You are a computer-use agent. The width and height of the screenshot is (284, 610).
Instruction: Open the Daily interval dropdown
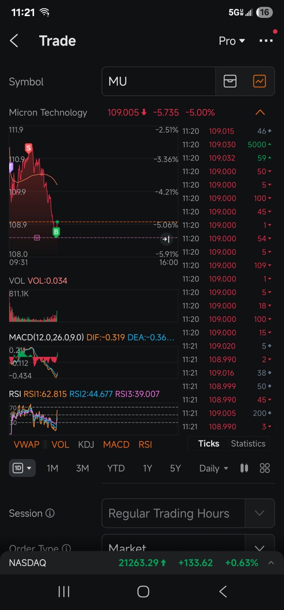click(214, 468)
